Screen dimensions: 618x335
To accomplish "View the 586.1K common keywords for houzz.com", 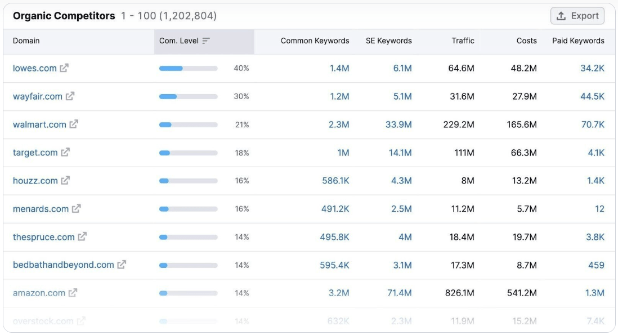I will [335, 180].
